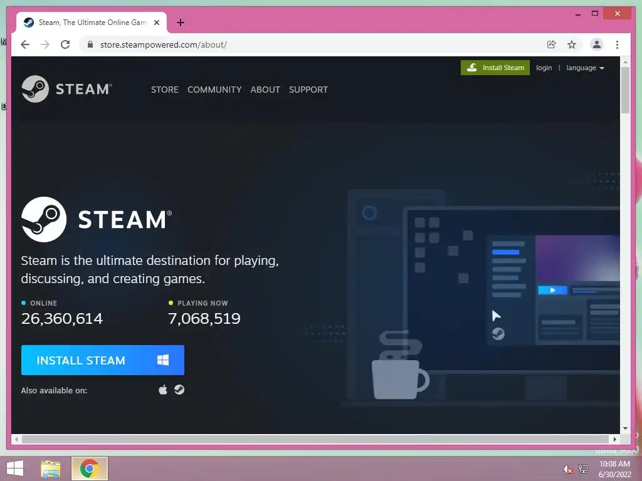
Task: Click Windows logo on Install button
Action: [163, 360]
